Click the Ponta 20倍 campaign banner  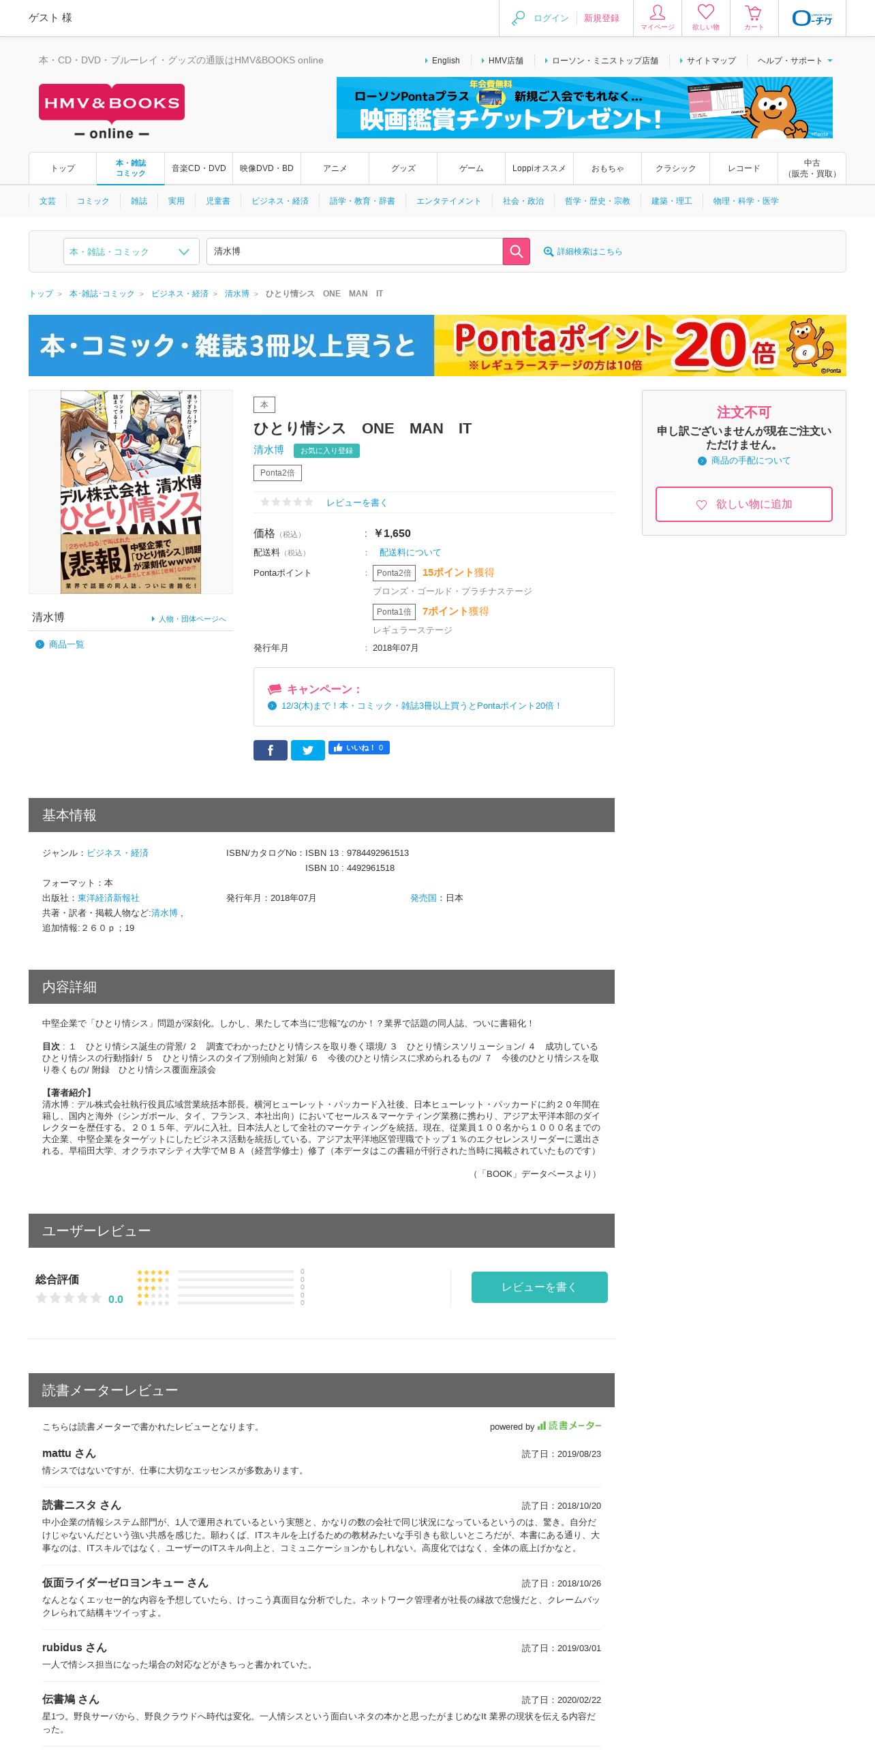437,346
